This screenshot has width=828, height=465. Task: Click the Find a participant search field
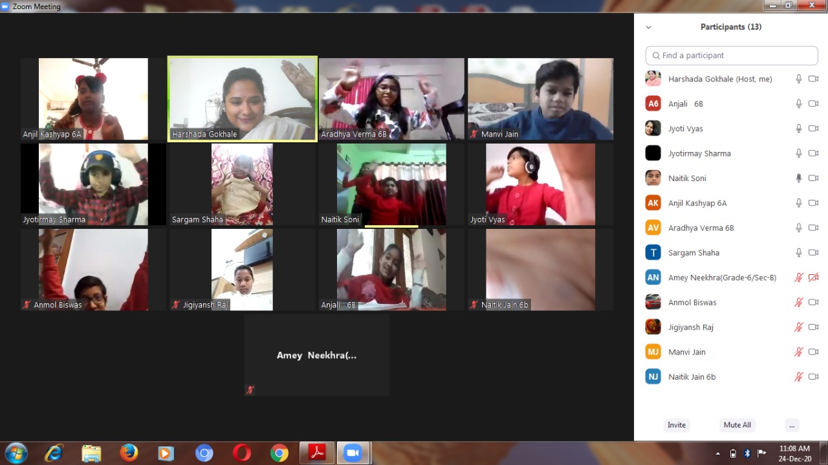click(x=732, y=56)
